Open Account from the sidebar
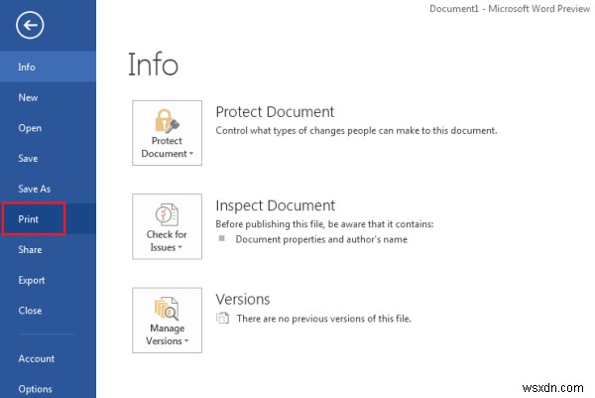595x398 pixels. 48,358
